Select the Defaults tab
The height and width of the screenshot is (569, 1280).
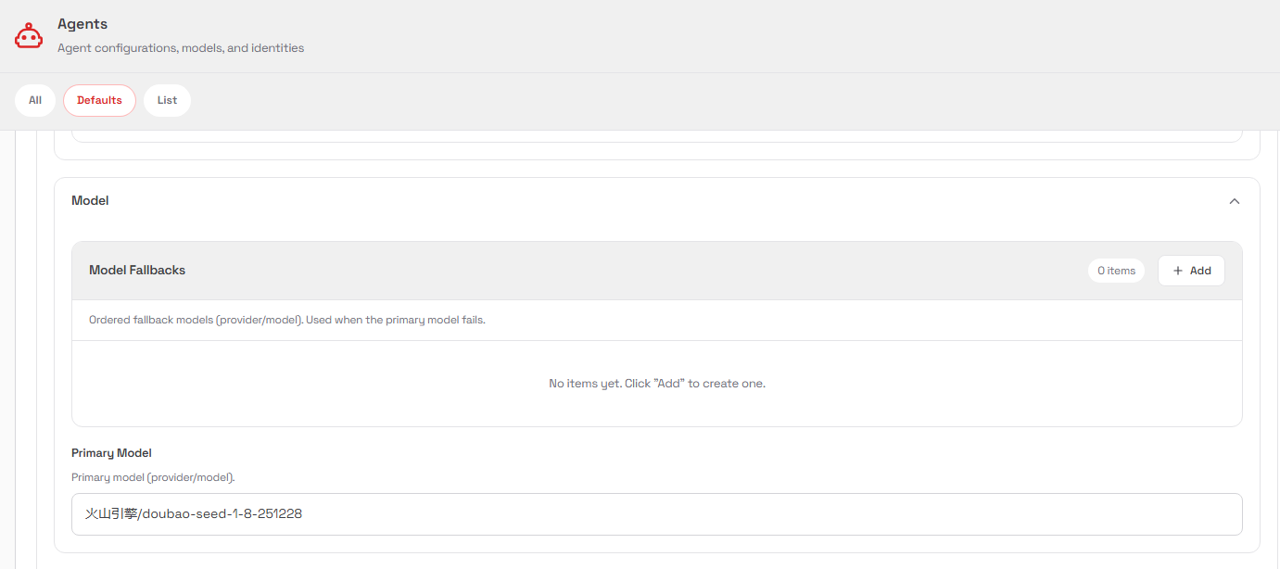click(99, 100)
